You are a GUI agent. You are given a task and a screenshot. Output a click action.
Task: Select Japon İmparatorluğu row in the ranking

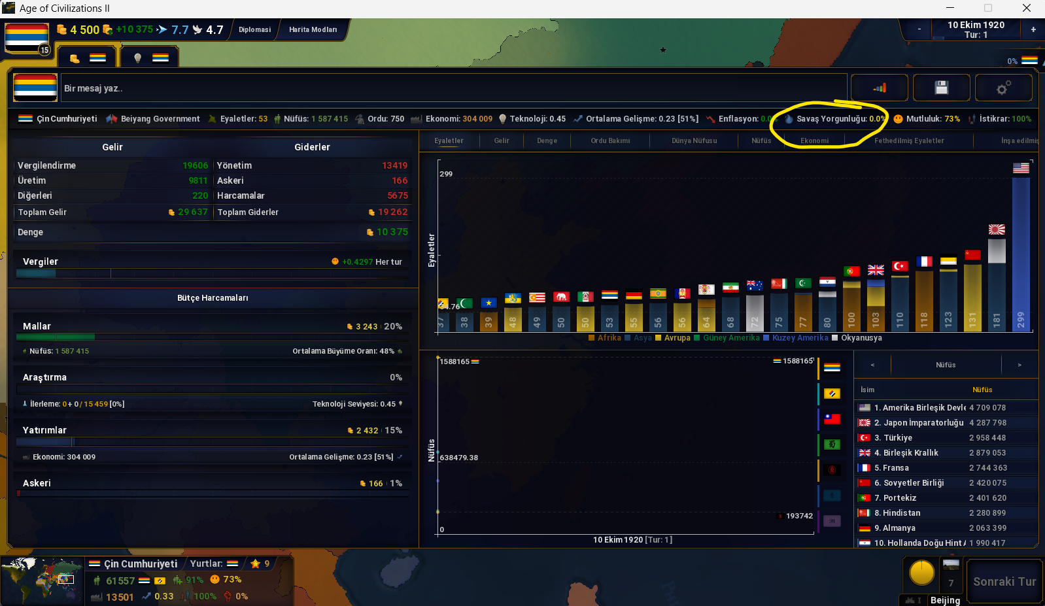click(946, 422)
